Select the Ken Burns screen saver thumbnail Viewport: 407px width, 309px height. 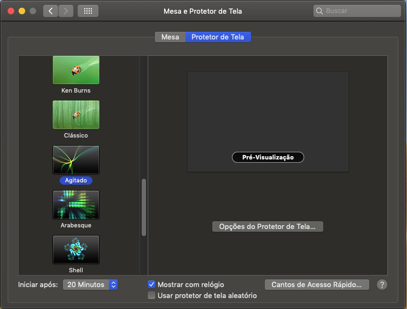pyautogui.click(x=76, y=70)
